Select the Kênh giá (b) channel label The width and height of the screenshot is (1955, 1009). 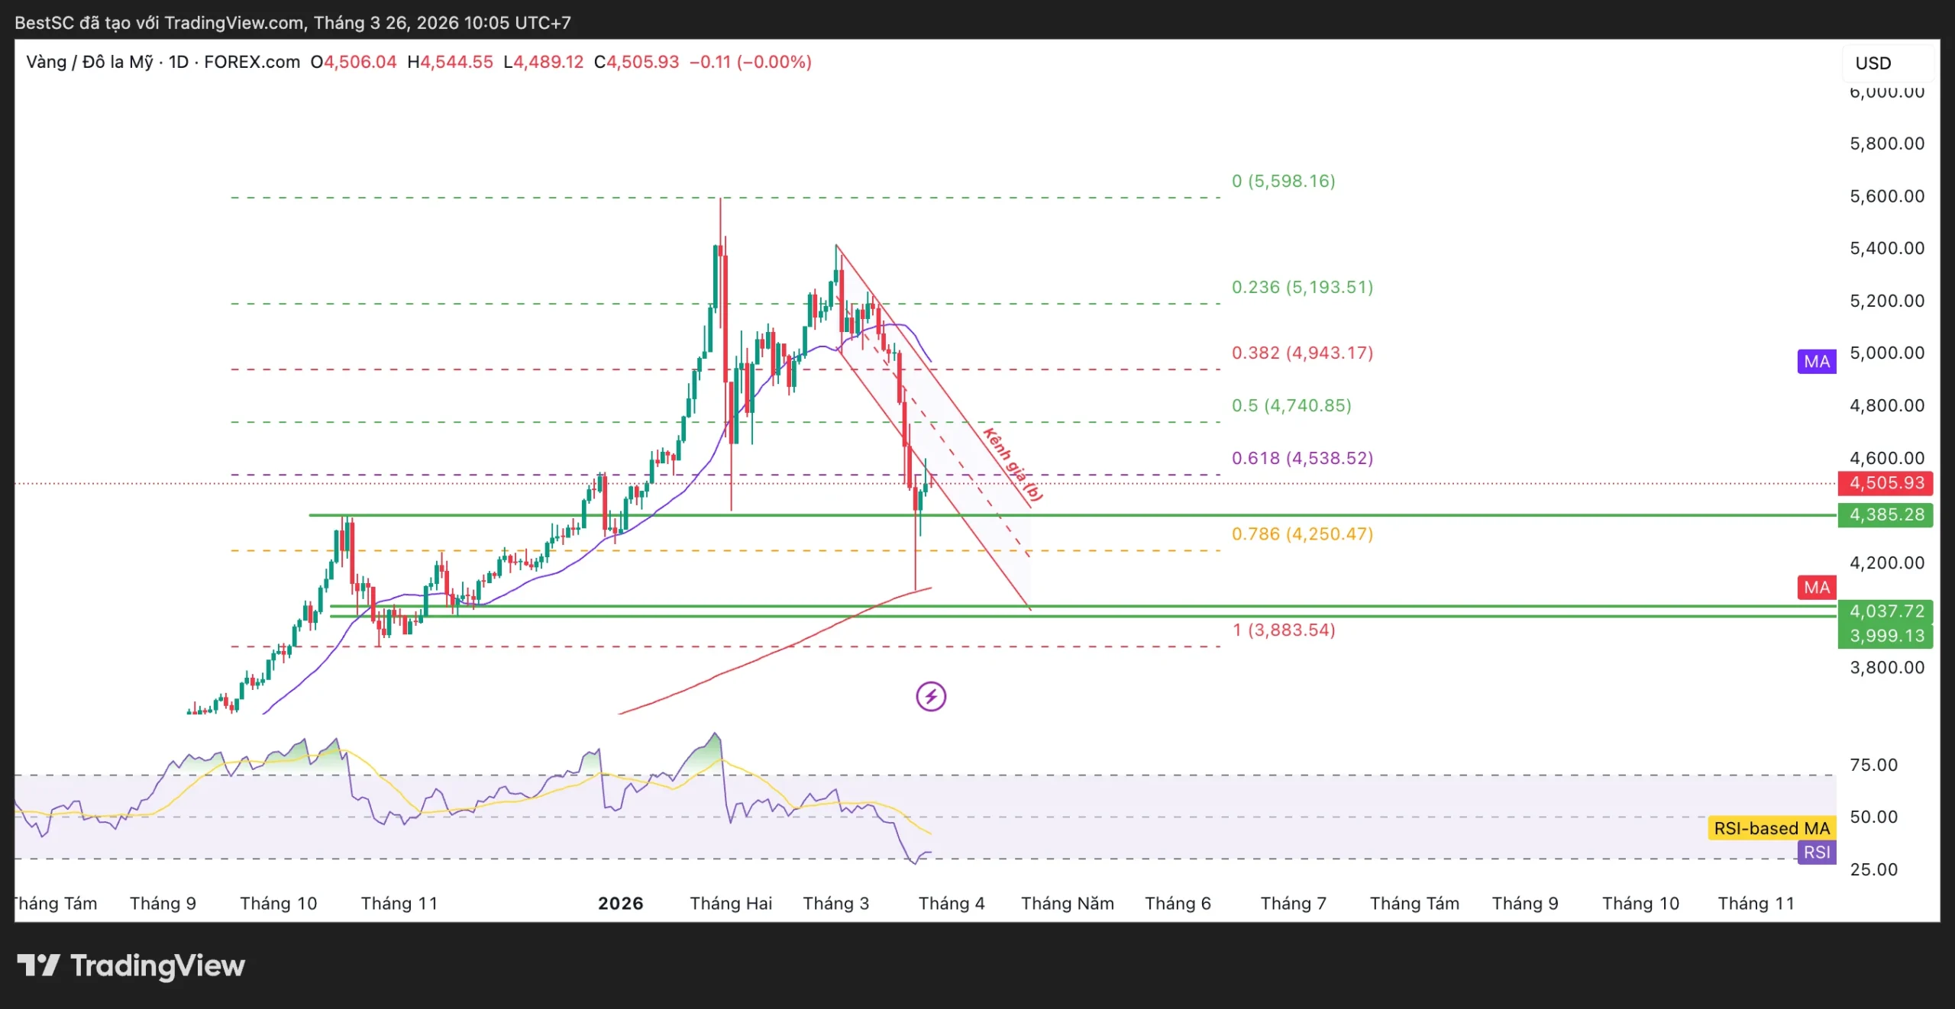click(x=1012, y=465)
